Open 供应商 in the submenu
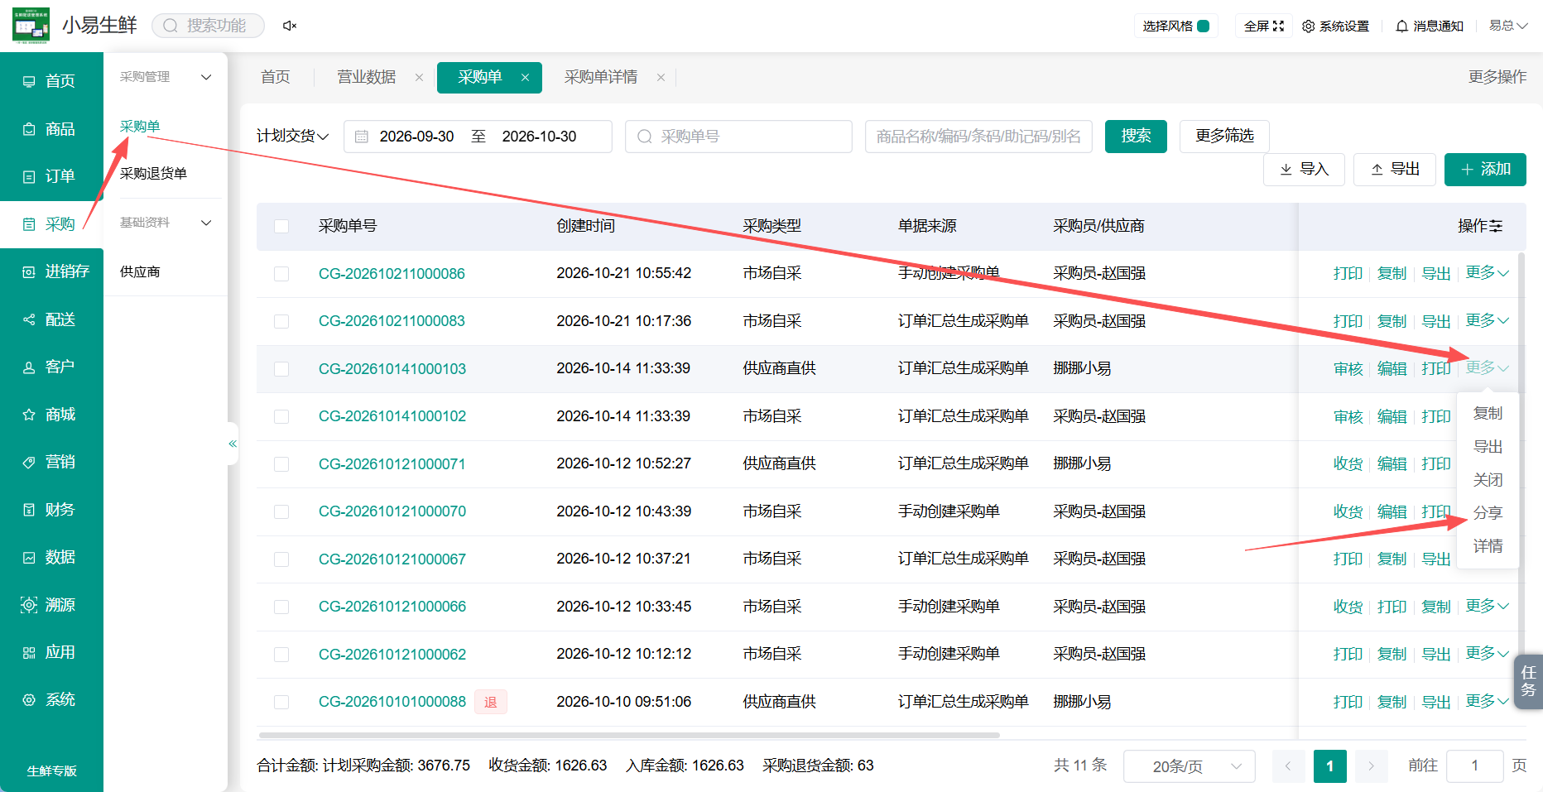 [x=140, y=272]
